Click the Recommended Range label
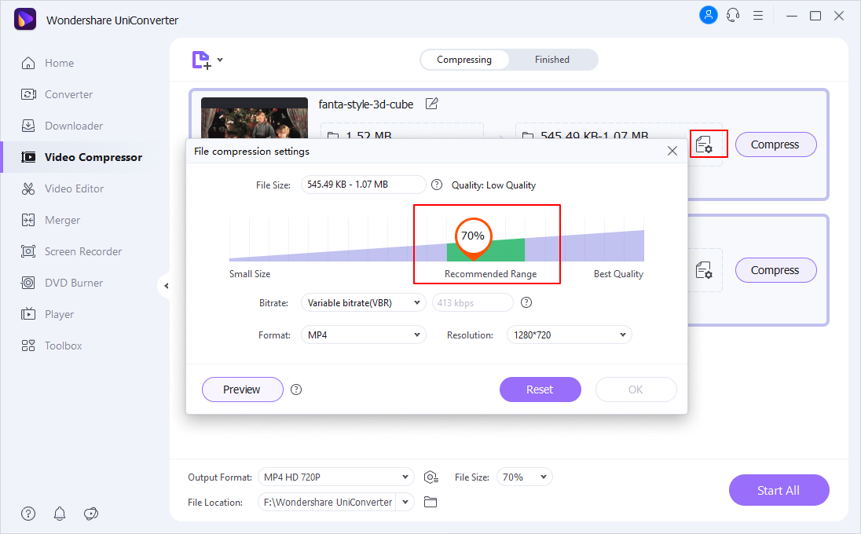This screenshot has width=861, height=534. tap(491, 274)
